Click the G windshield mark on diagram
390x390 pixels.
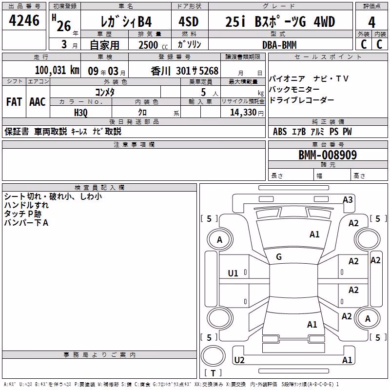click(x=279, y=257)
